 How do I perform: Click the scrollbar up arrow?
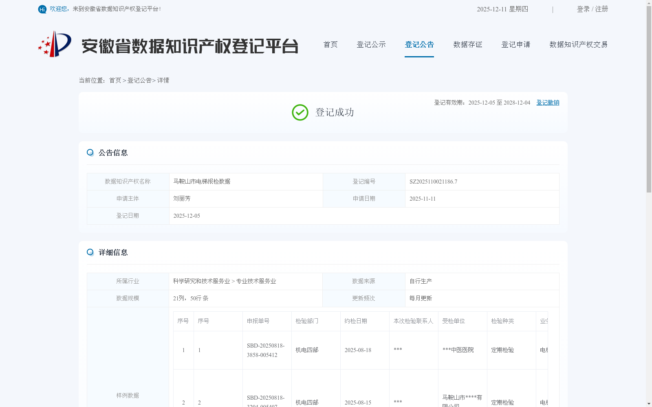click(649, 3)
